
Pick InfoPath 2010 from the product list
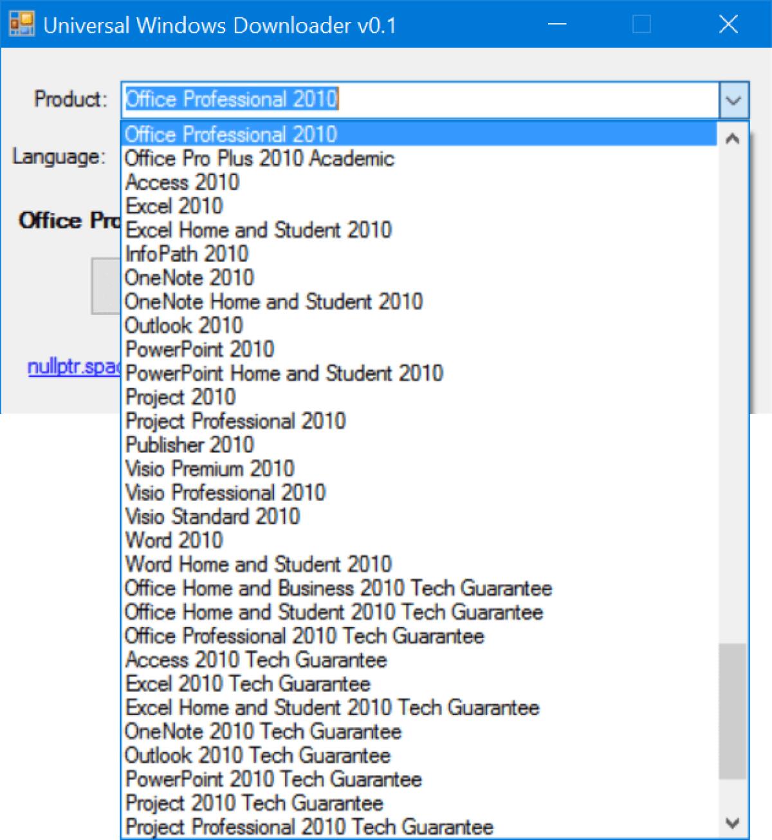click(187, 254)
